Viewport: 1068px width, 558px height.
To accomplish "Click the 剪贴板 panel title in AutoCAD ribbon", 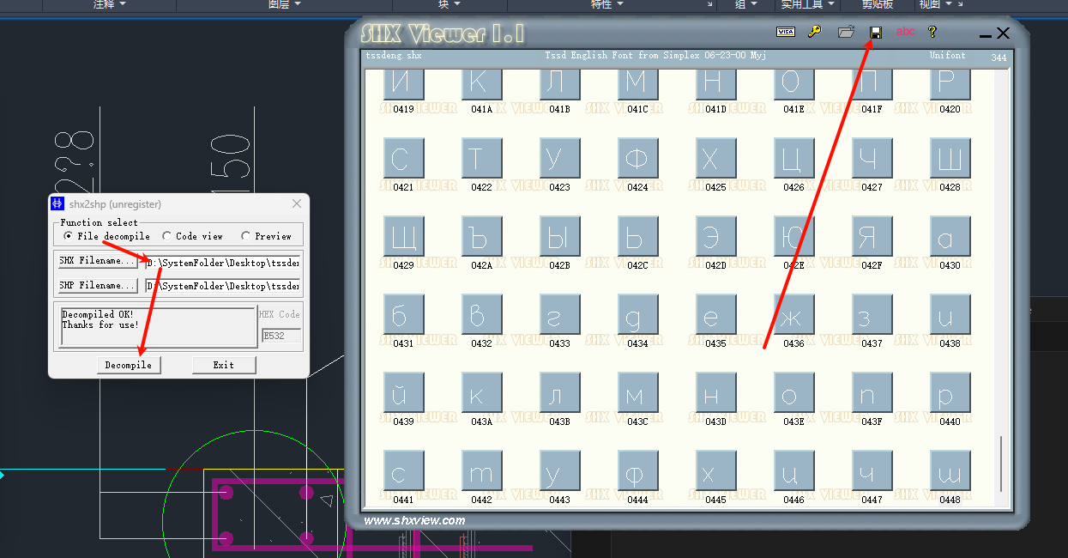I will [877, 4].
